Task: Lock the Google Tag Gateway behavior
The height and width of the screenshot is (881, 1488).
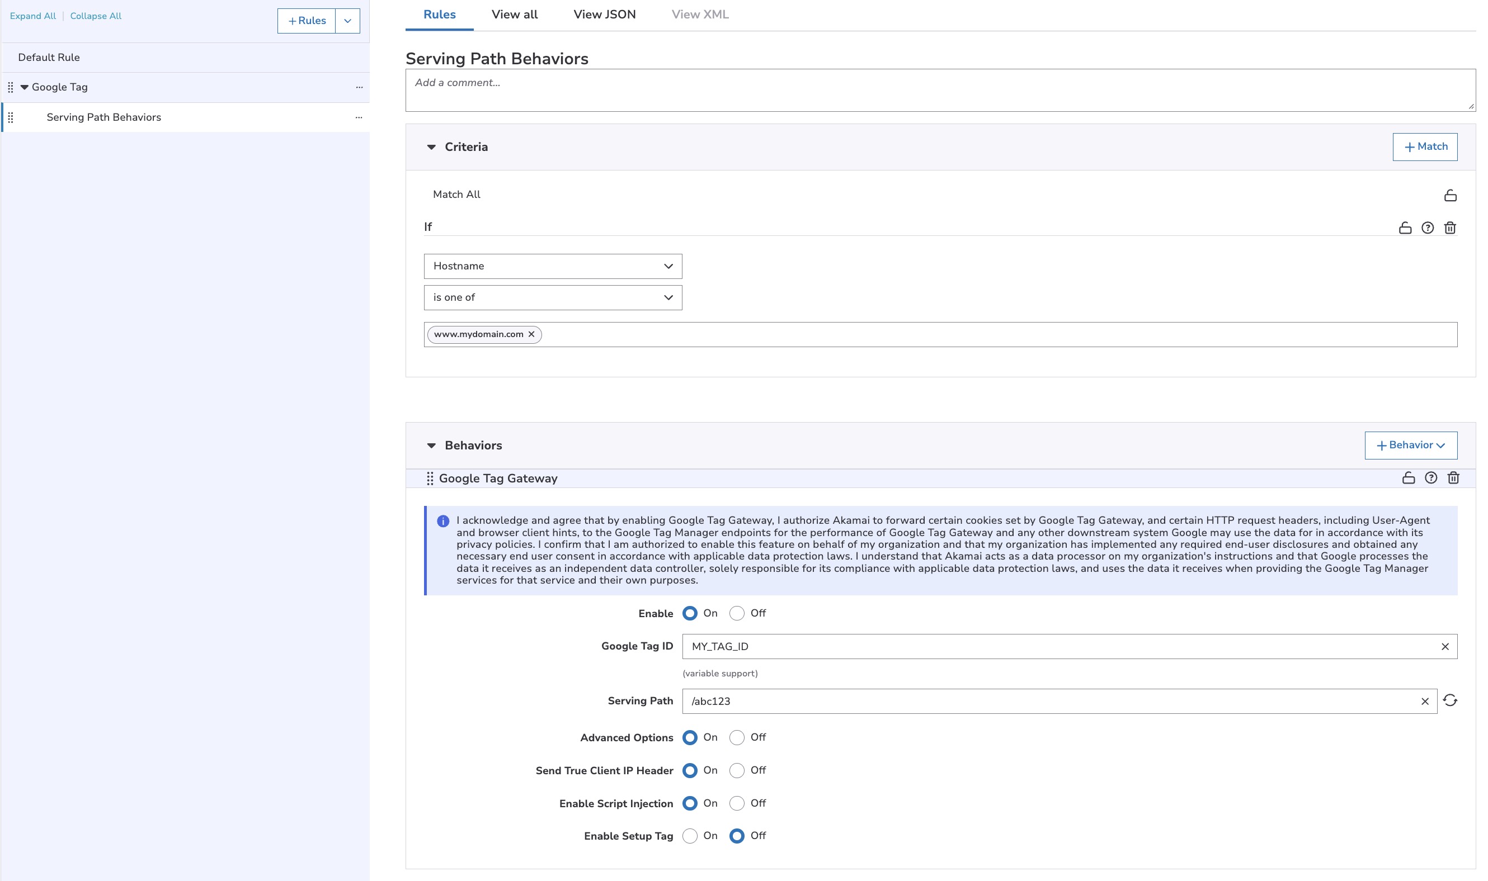Action: (1408, 478)
